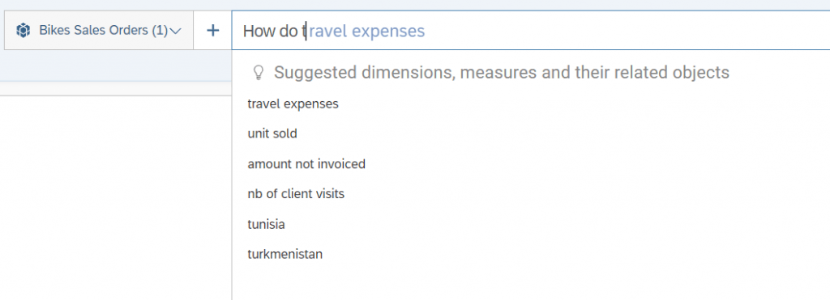The width and height of the screenshot is (830, 300).
Task: Choose 'tunisia' from the suggestion list
Action: (x=266, y=225)
